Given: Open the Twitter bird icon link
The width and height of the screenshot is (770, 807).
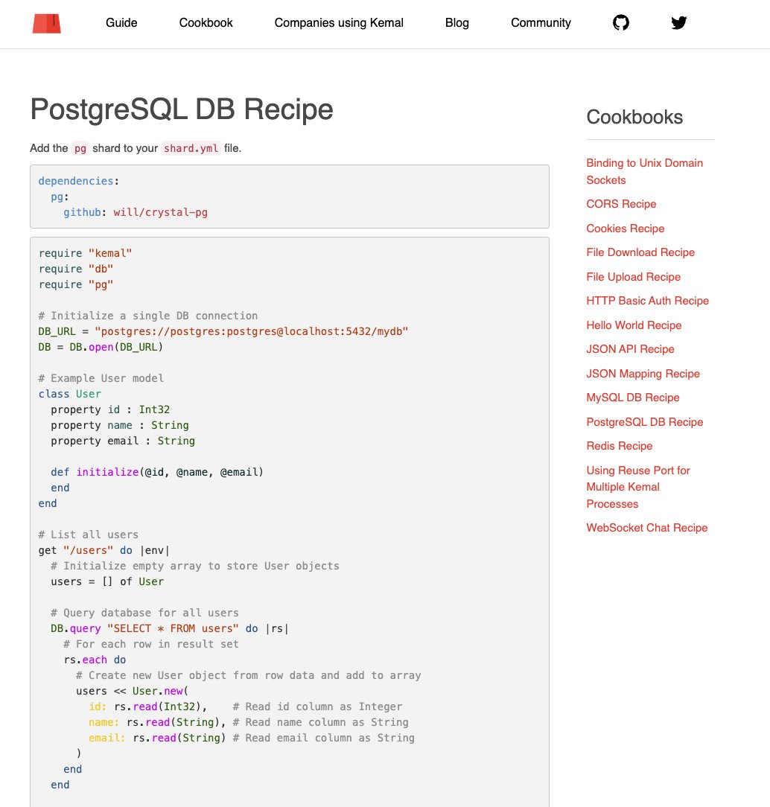Looking at the screenshot, I should click(x=679, y=22).
